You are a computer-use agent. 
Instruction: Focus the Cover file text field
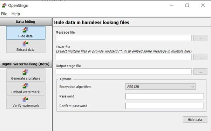point(124,57)
